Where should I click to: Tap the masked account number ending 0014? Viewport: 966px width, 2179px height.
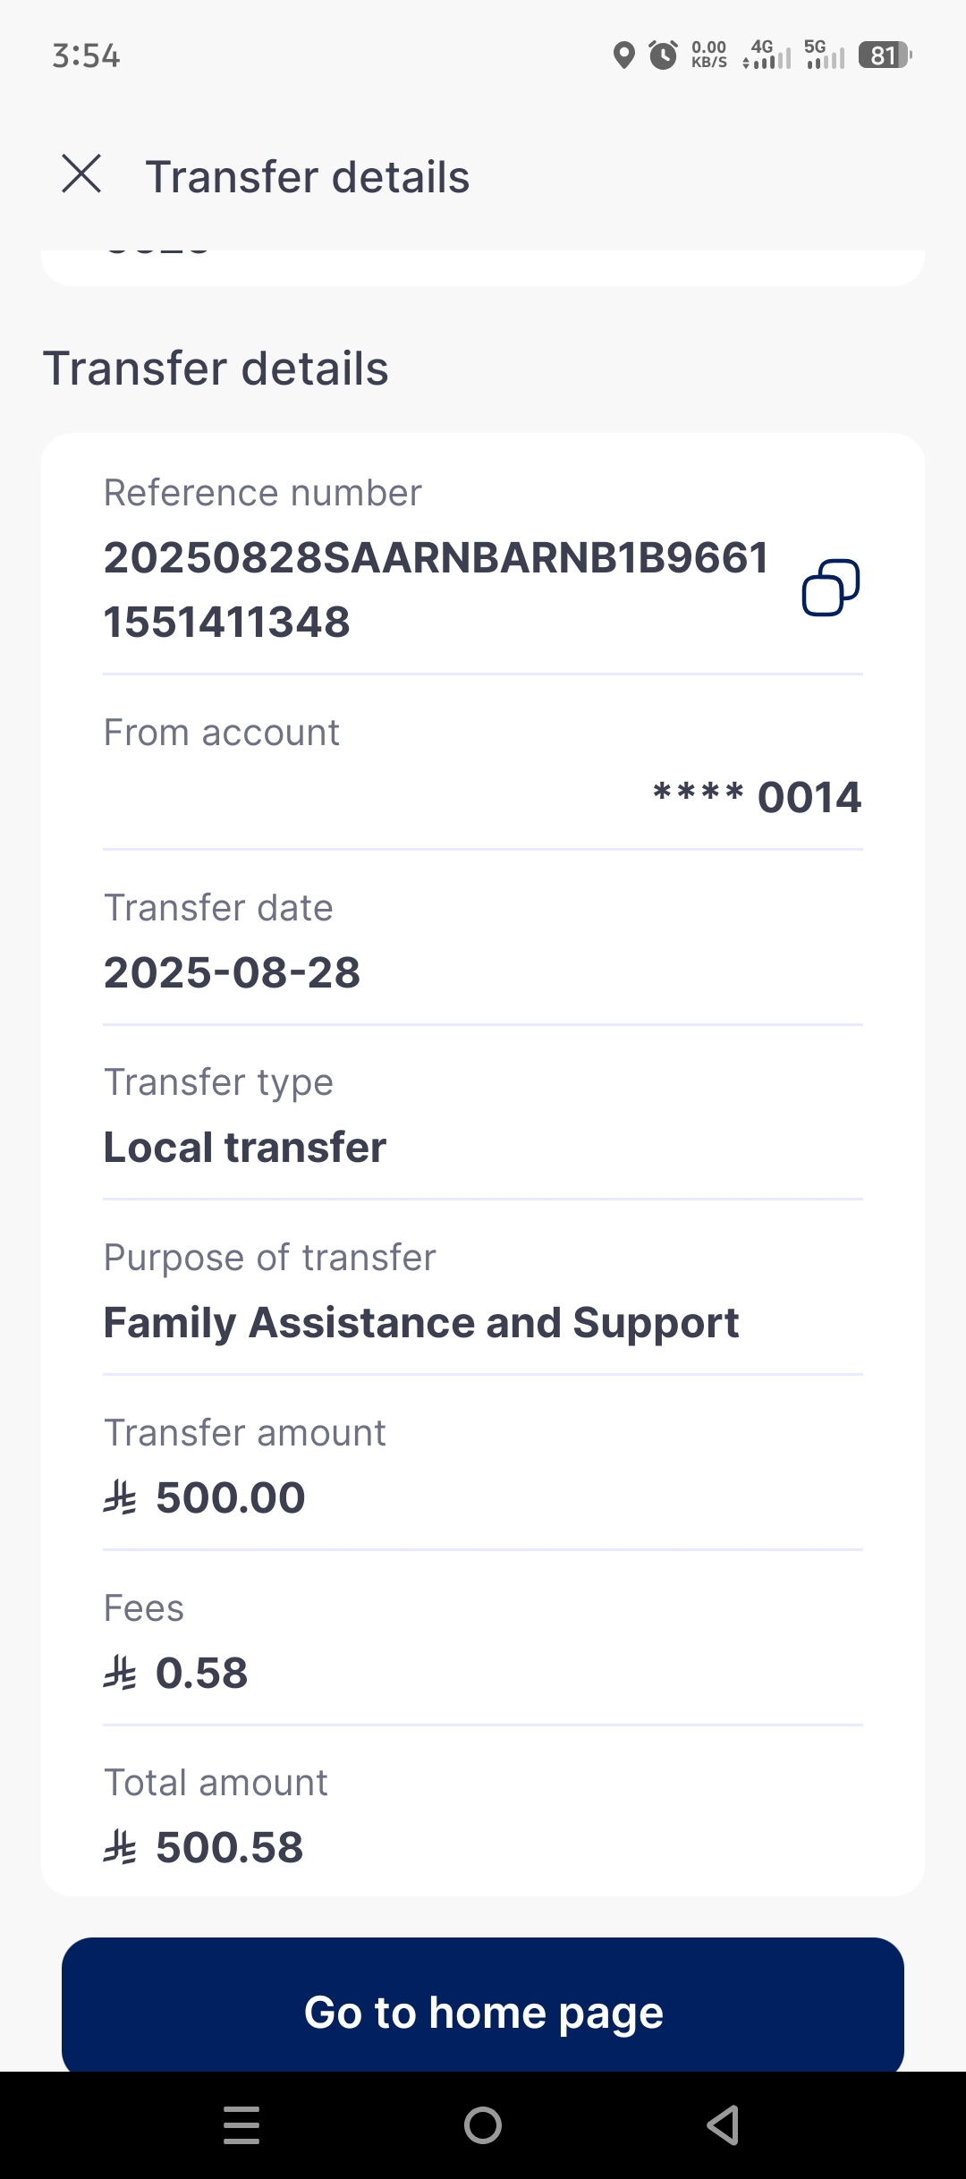pyautogui.click(x=757, y=797)
